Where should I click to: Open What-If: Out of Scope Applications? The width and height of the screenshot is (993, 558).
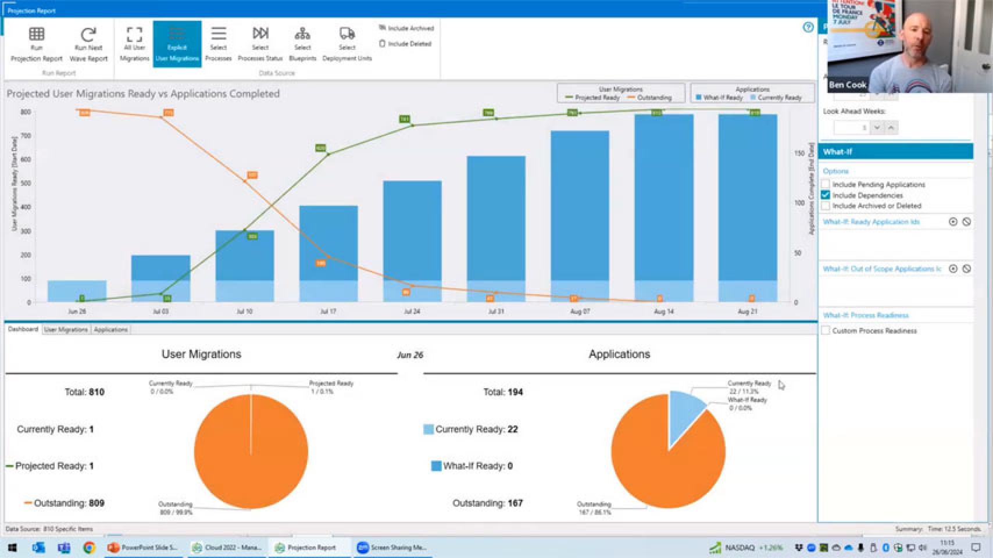882,269
